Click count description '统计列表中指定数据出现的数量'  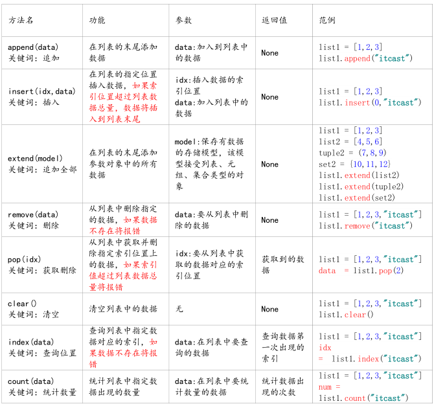coord(123,387)
